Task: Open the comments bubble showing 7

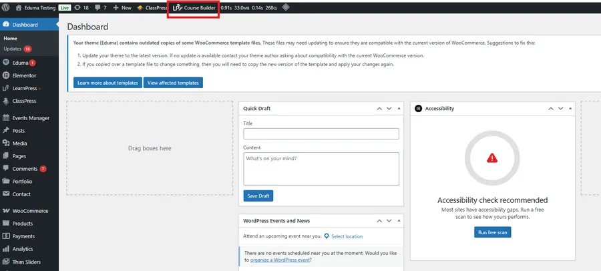Action: click(x=101, y=7)
